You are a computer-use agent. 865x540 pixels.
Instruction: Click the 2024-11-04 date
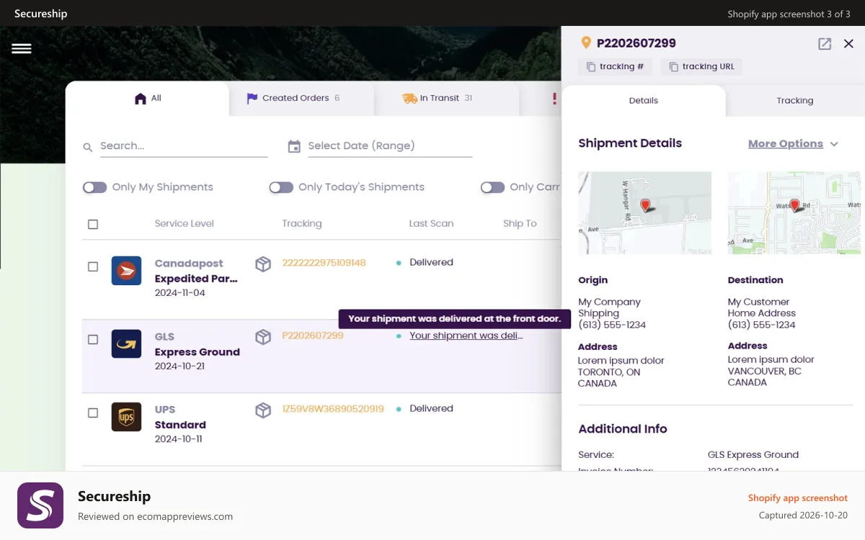(179, 294)
